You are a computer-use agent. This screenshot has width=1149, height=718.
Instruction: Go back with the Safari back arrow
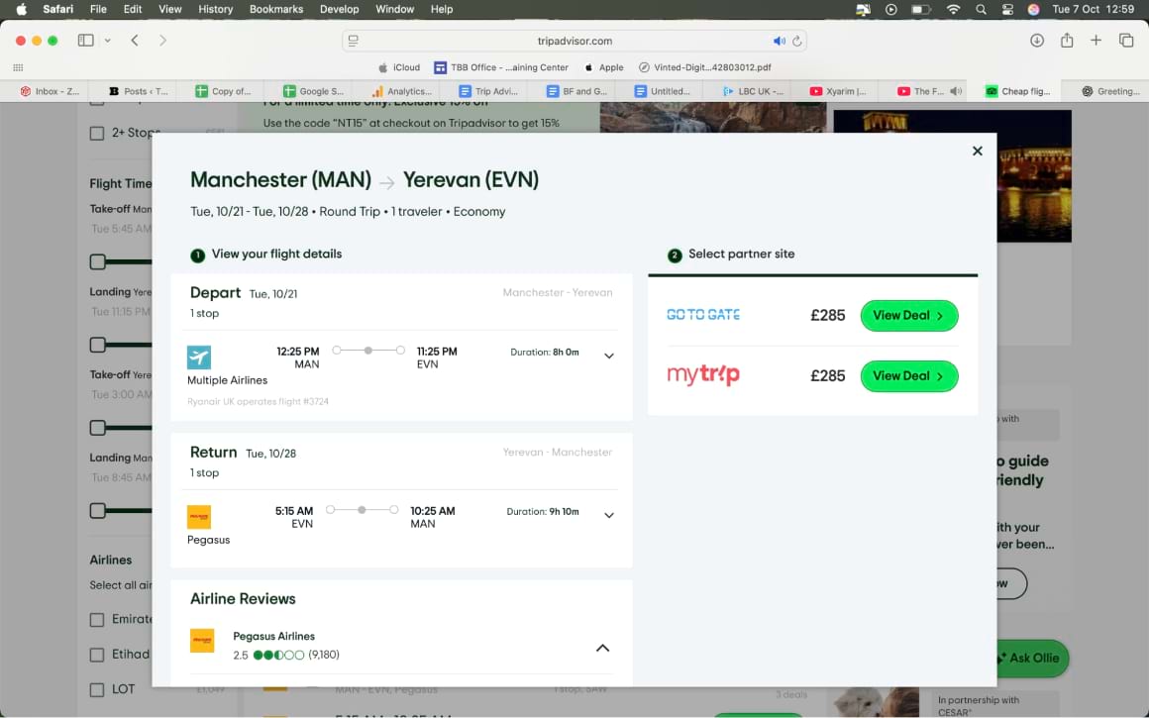pos(135,41)
